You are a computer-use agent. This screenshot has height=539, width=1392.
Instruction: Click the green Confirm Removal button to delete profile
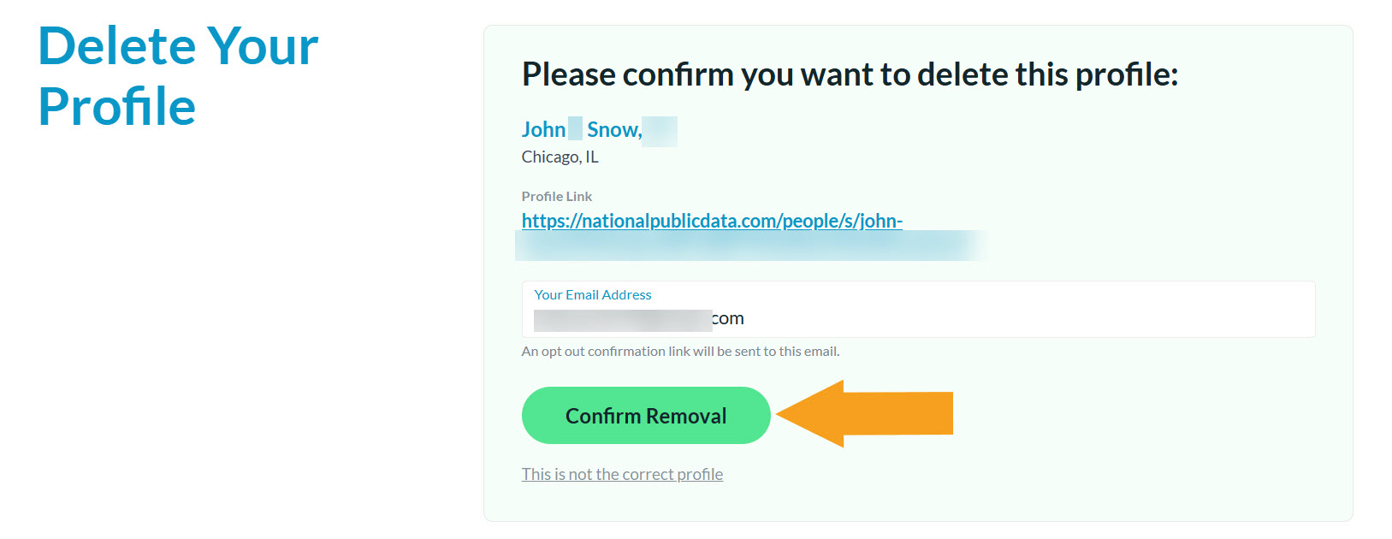645,415
